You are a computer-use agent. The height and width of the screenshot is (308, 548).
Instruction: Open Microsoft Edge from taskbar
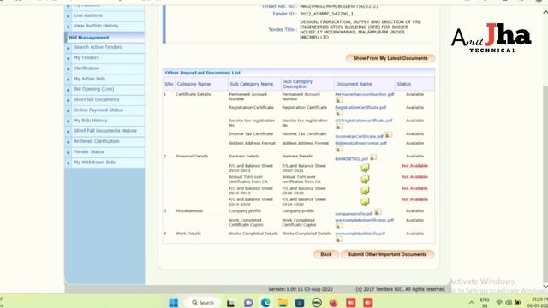tap(265, 302)
